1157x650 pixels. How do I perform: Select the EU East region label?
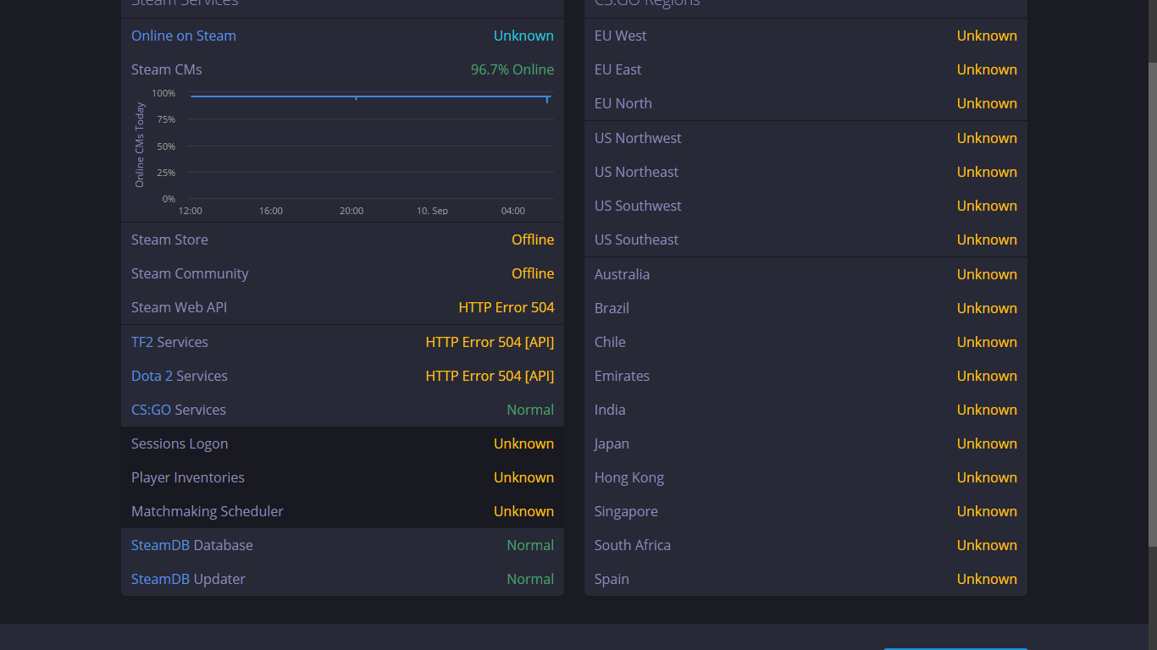pyautogui.click(x=618, y=69)
